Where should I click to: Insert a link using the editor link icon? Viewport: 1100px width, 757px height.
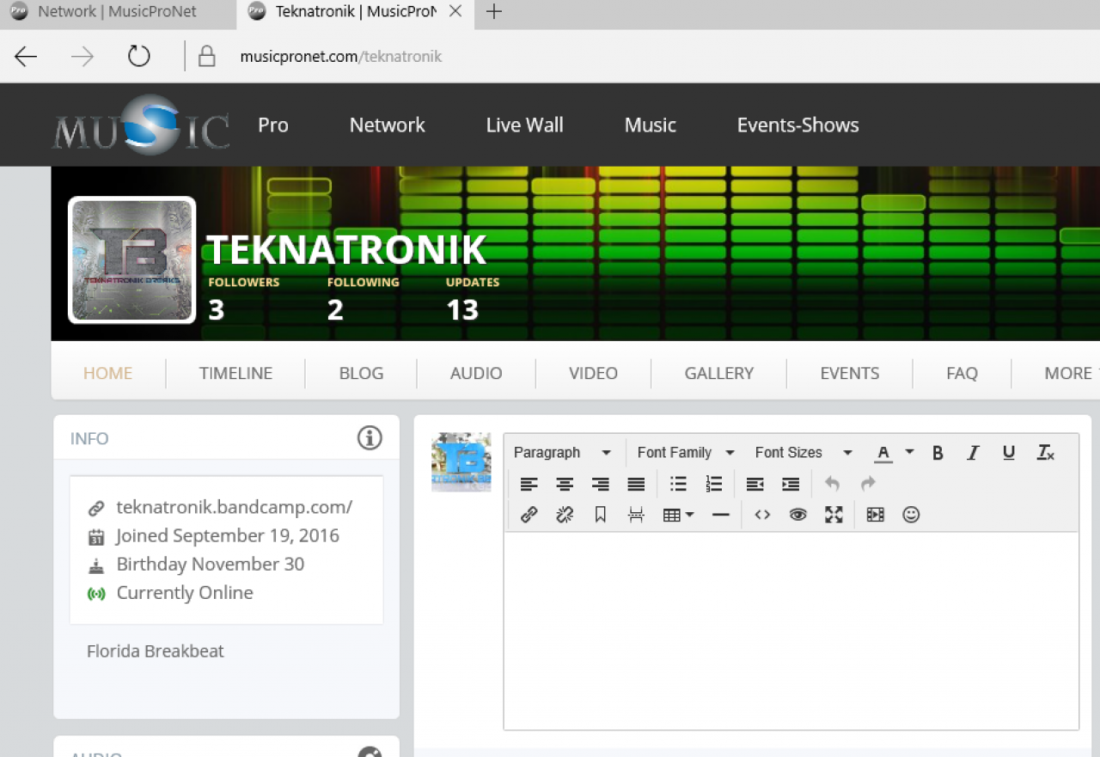point(529,515)
